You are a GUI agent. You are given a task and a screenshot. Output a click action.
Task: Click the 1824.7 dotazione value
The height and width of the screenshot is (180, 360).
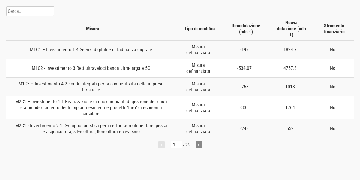click(x=290, y=50)
